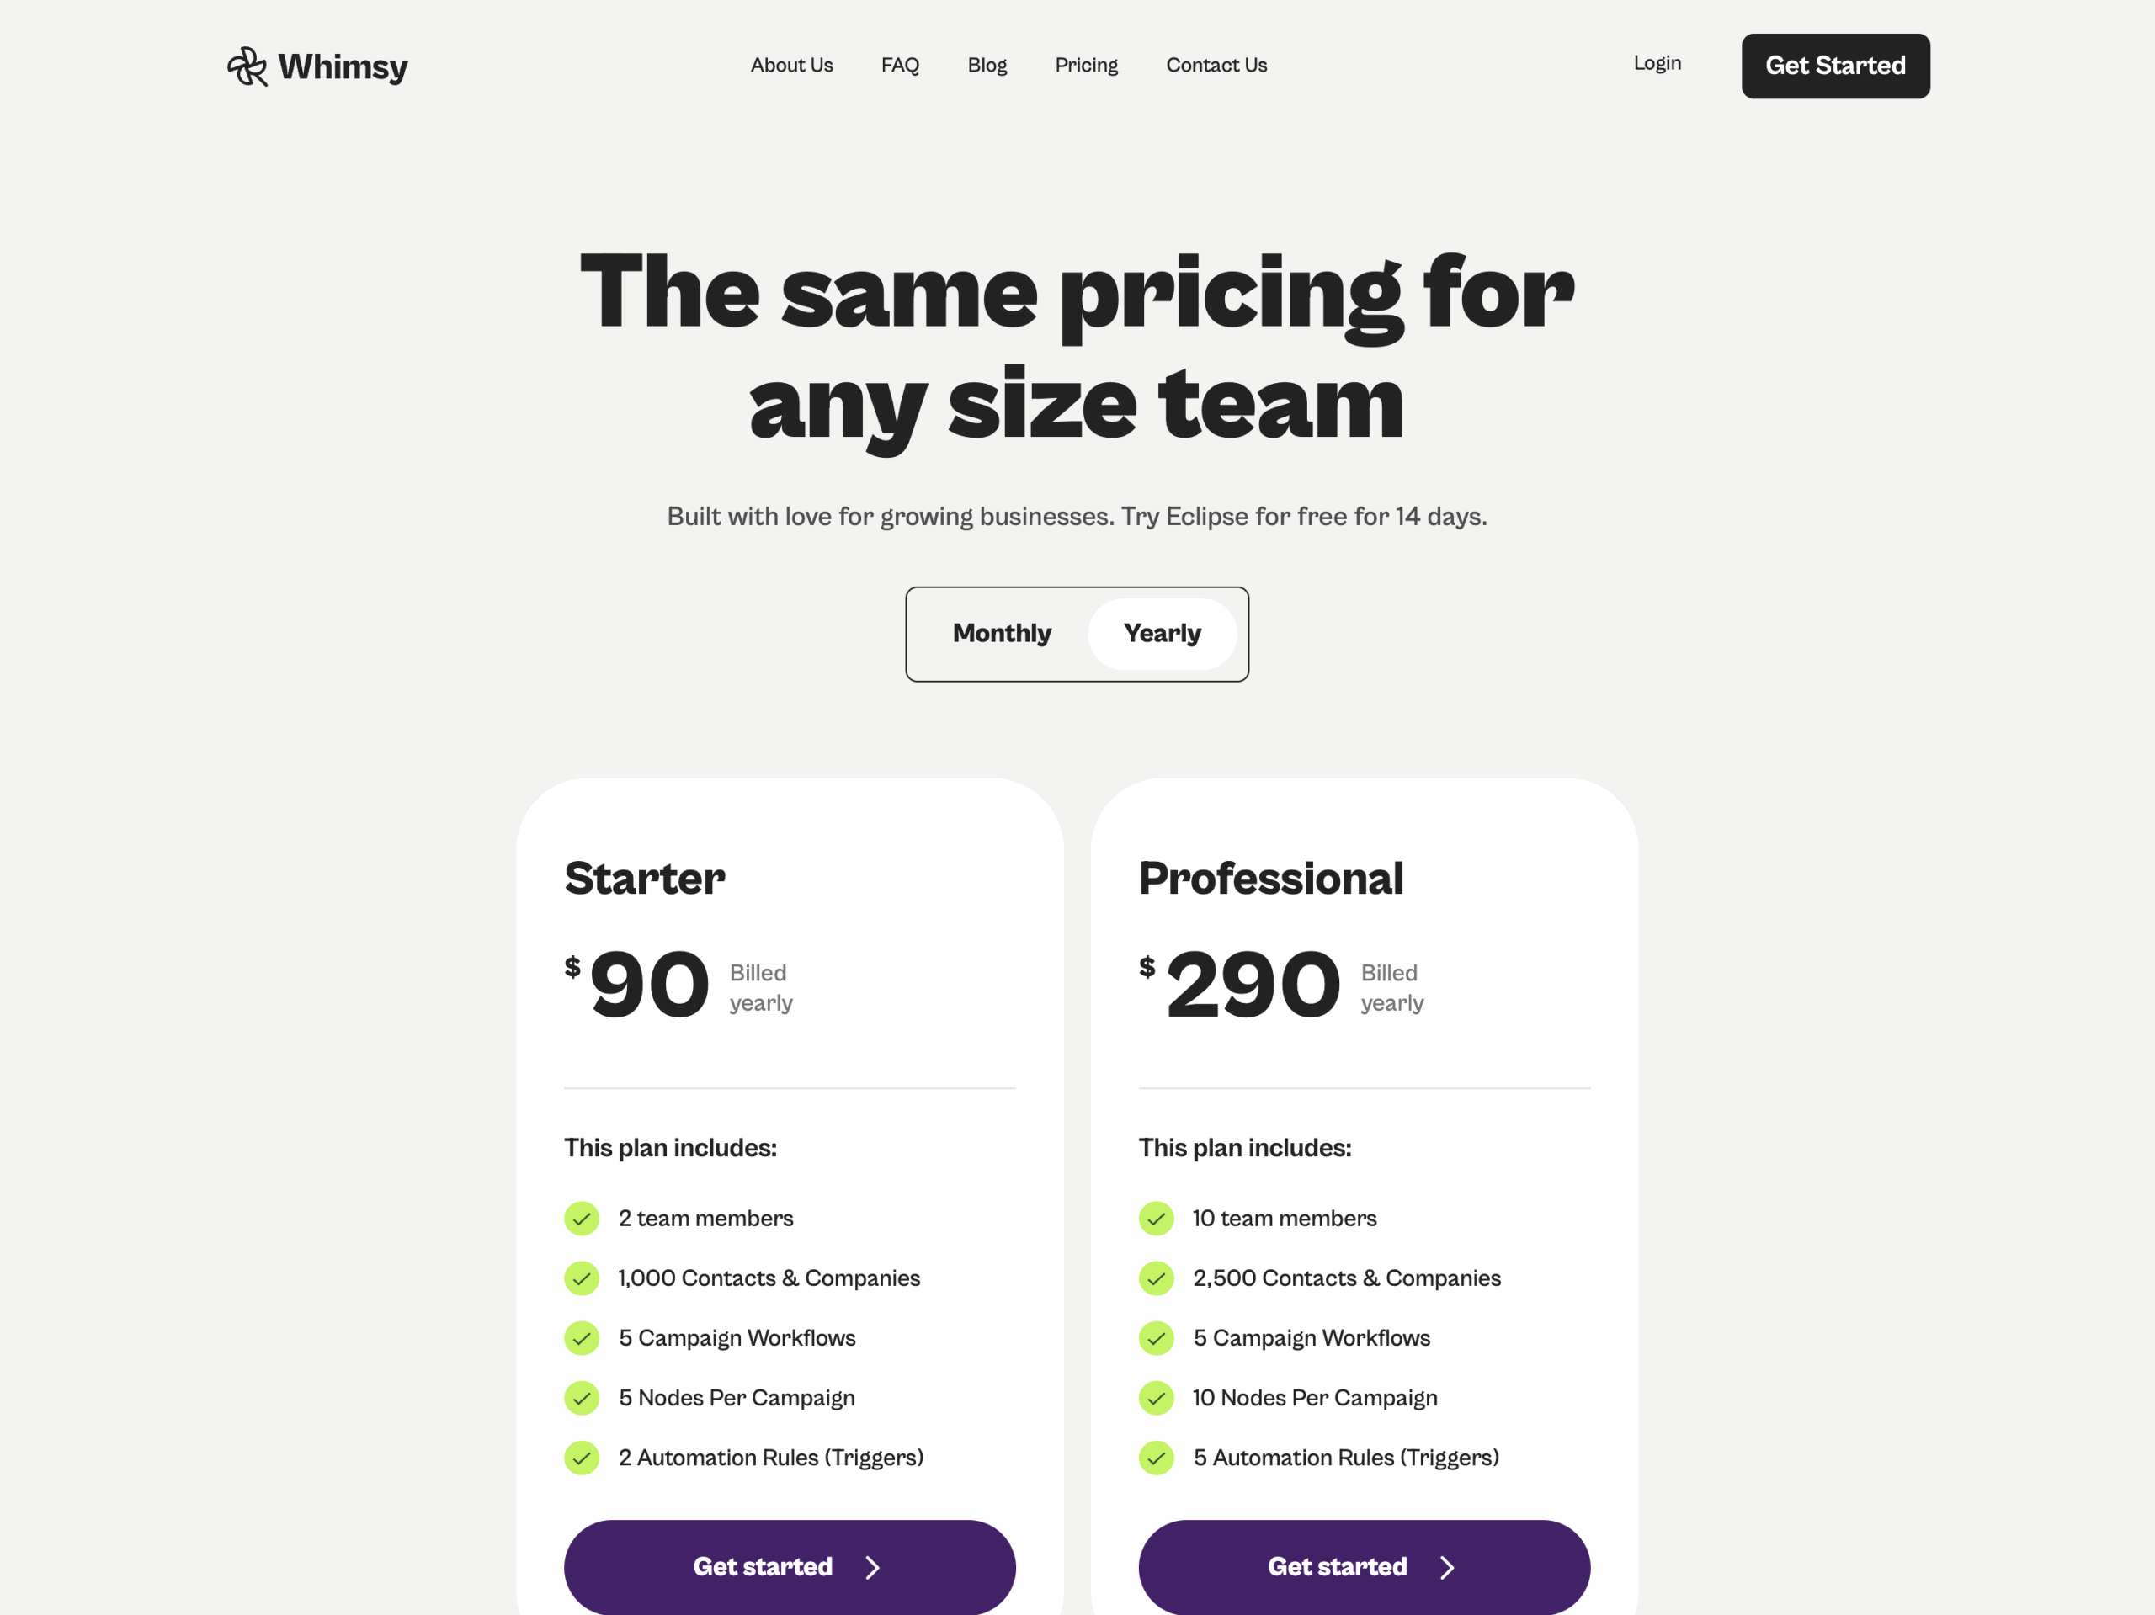2155x1615 pixels.
Task: Open the About Us page
Action: pyautogui.click(x=791, y=64)
